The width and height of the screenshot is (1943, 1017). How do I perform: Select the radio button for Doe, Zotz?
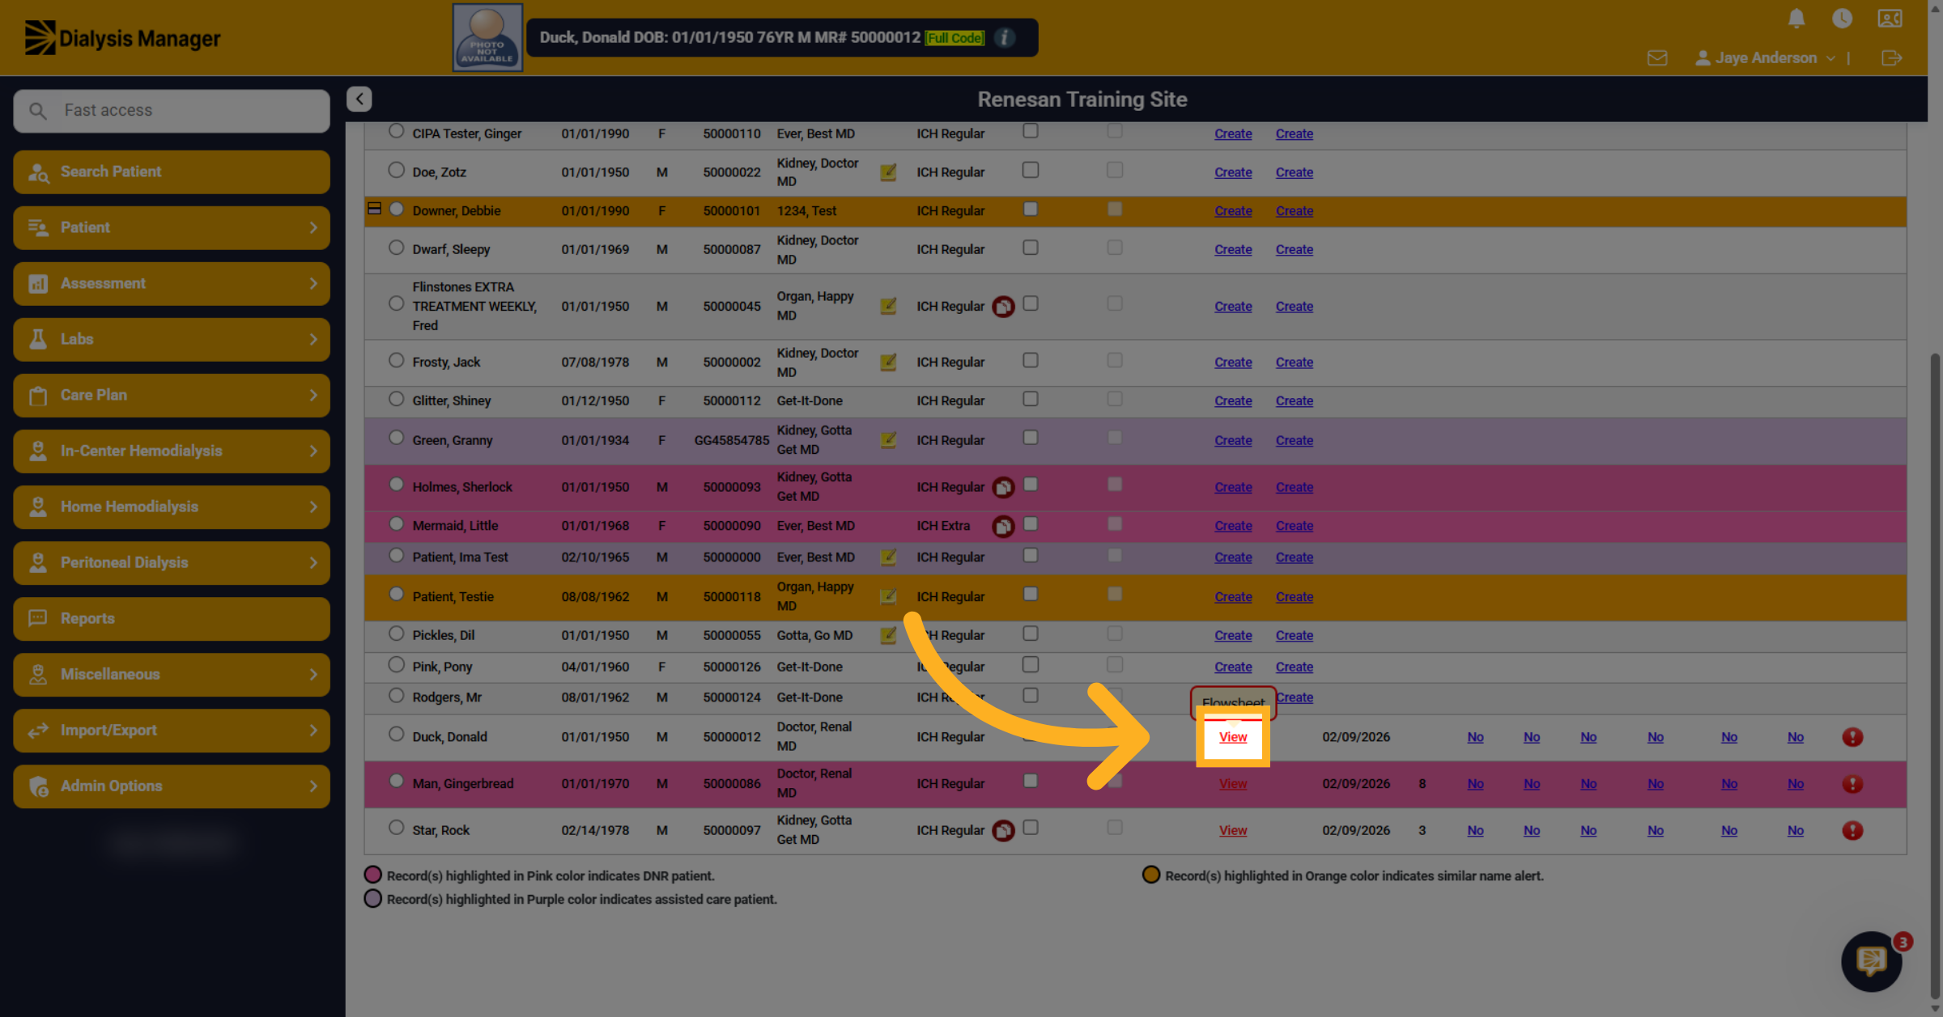tap(396, 170)
